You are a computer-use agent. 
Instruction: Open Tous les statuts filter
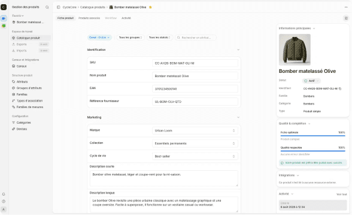click(160, 38)
